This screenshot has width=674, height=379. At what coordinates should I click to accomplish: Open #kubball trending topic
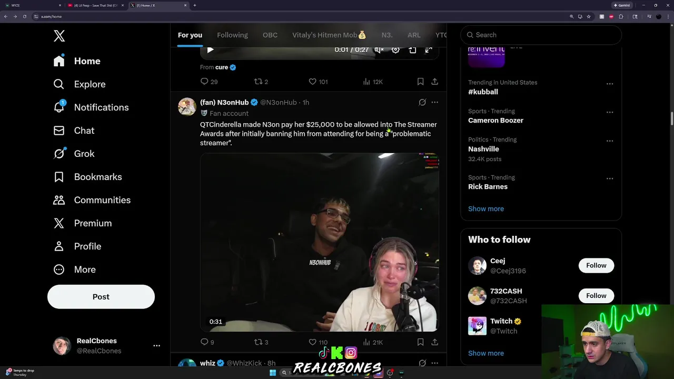[483, 92]
